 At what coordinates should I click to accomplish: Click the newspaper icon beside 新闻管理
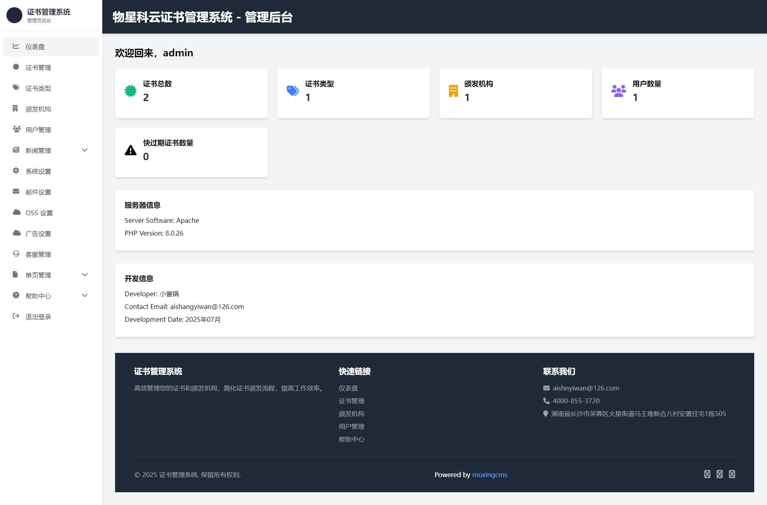pyautogui.click(x=16, y=150)
